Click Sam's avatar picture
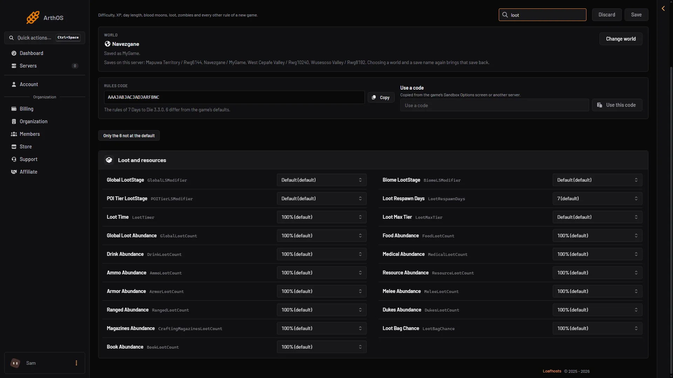The height and width of the screenshot is (378, 673). tap(15, 363)
